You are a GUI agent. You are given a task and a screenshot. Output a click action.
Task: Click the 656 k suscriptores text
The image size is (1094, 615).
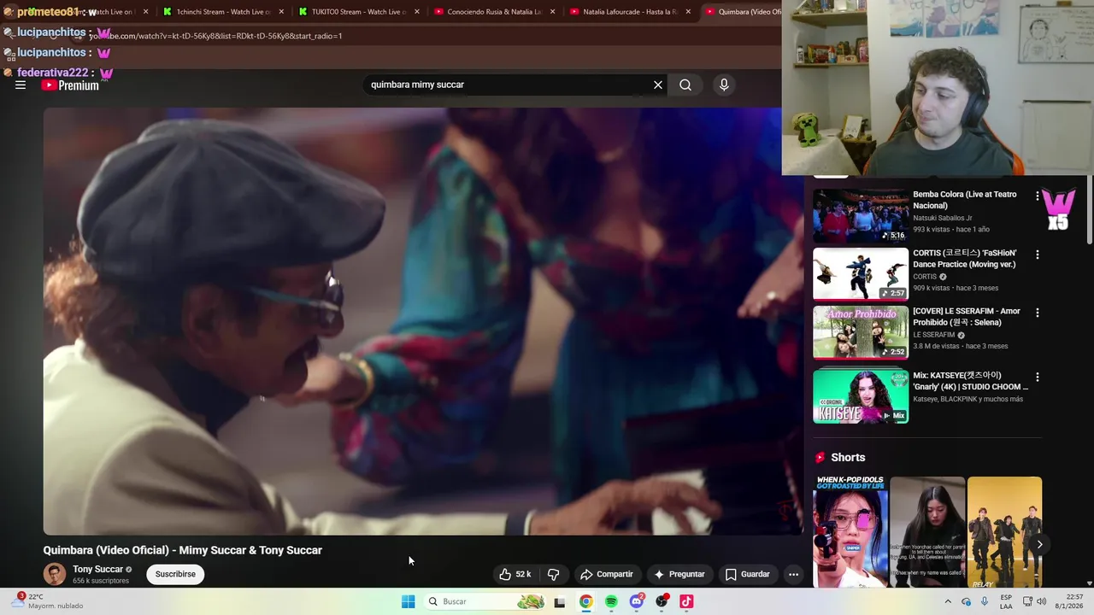coord(101,581)
